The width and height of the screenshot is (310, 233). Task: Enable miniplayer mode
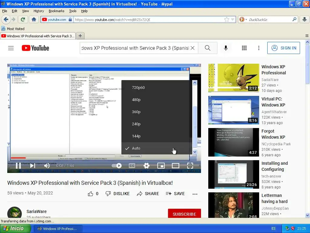(x=161, y=166)
